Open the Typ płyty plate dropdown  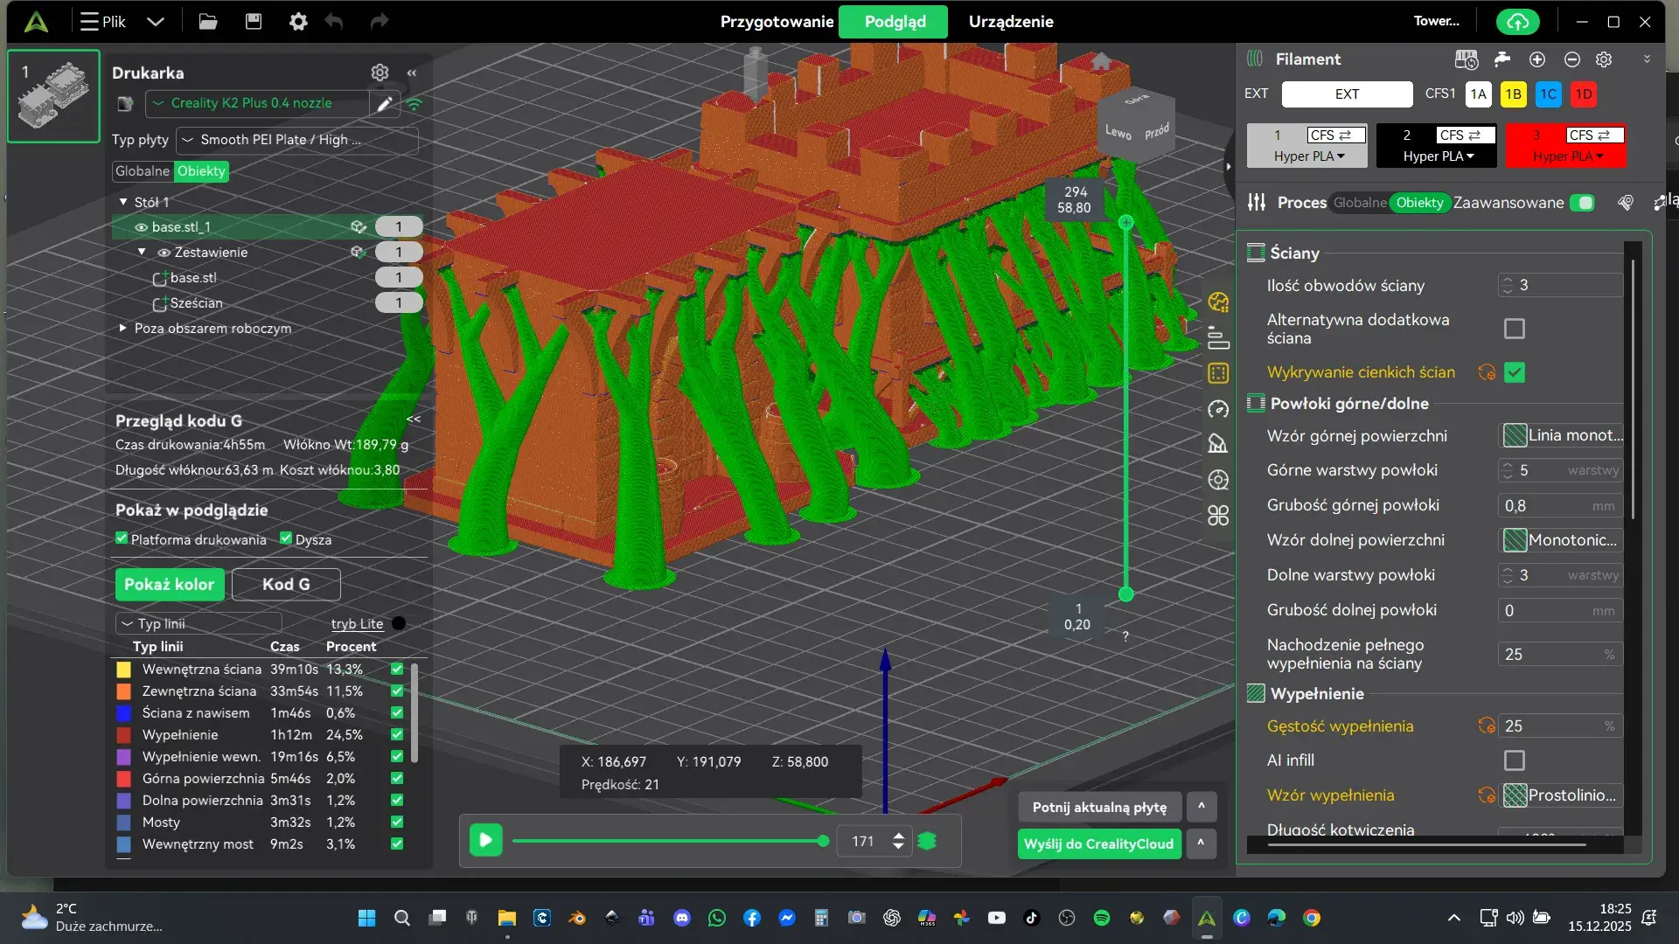pyautogui.click(x=296, y=140)
